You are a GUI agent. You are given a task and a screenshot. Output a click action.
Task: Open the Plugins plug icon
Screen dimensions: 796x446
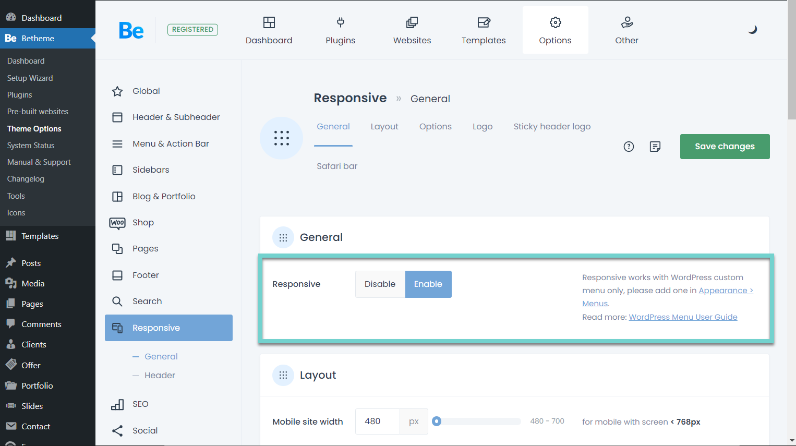click(341, 22)
